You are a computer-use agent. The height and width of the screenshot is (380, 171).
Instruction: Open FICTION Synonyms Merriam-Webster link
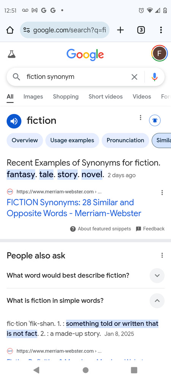point(74,208)
